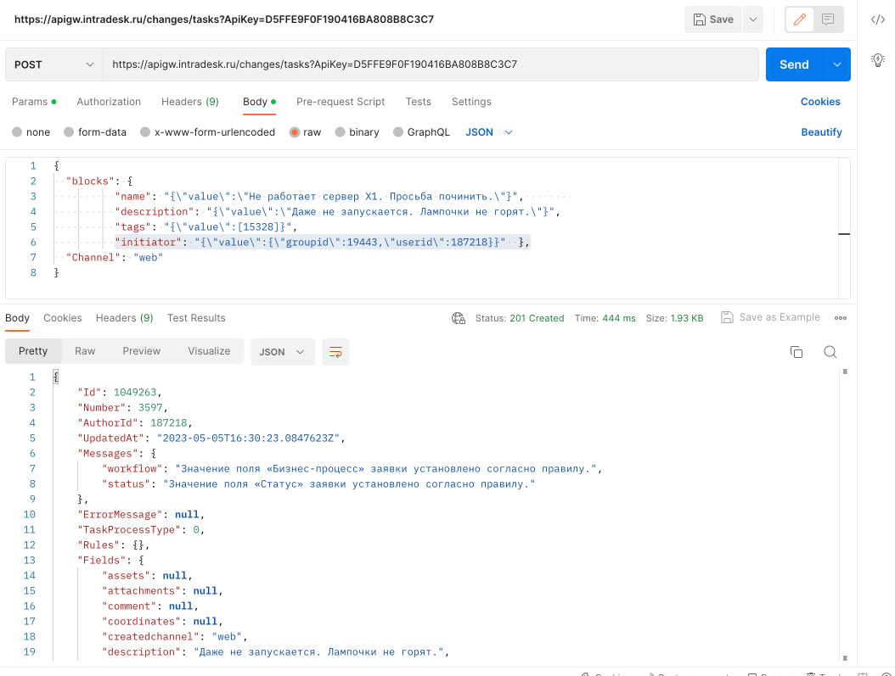The image size is (895, 676).
Task: Open the response JSON format dropdown
Action: [283, 352]
